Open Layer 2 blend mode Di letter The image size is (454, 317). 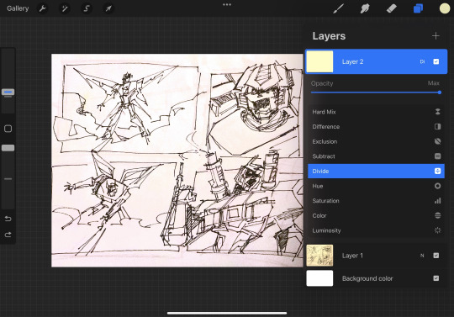coord(422,61)
